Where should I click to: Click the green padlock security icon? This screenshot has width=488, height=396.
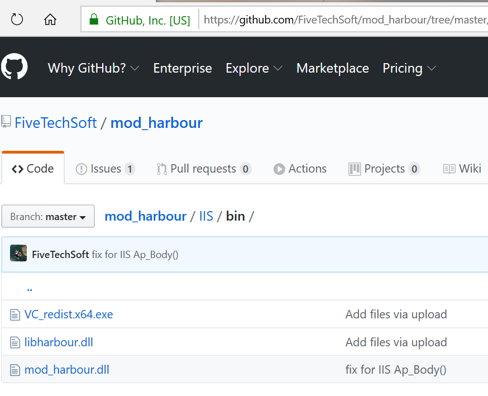pos(93,21)
